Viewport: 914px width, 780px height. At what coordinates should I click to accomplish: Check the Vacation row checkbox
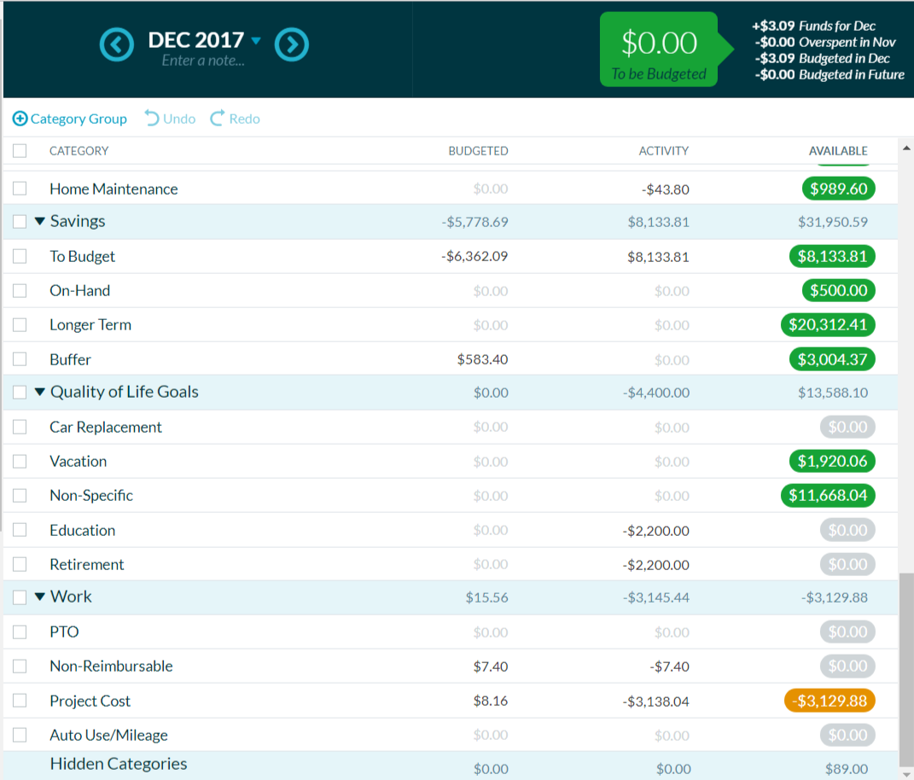(20, 461)
